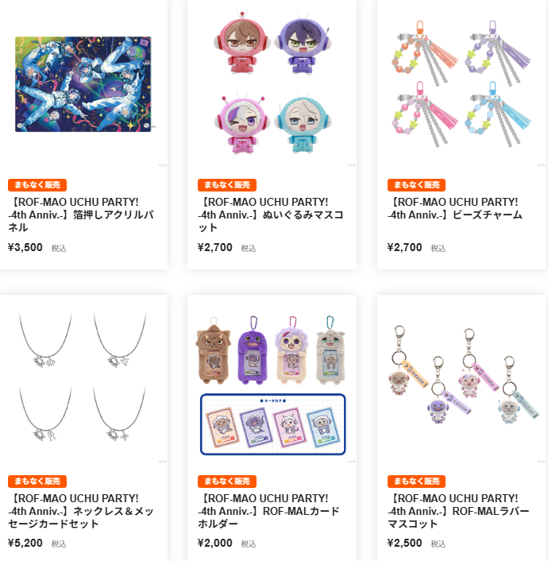Open the 箔押しアクリルパネル product image
The image size is (548, 561).
pyautogui.click(x=83, y=84)
